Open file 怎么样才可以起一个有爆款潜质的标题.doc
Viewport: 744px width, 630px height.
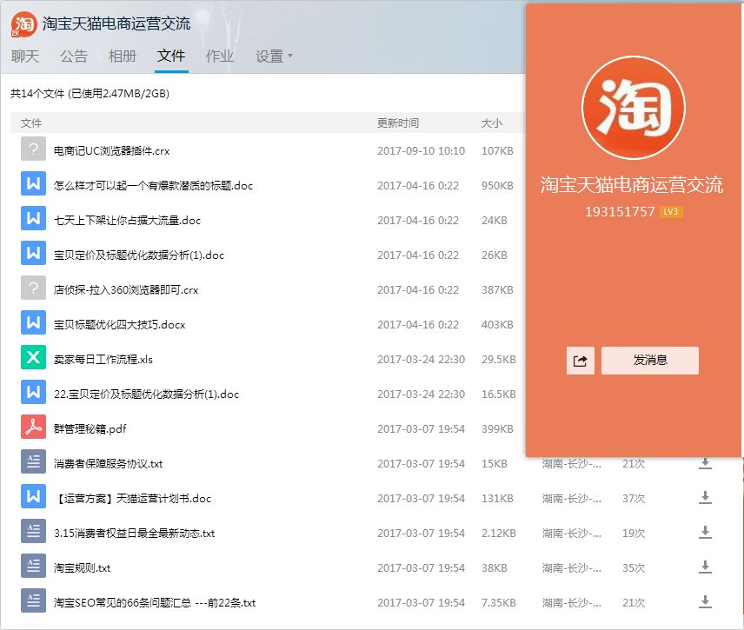153,185
